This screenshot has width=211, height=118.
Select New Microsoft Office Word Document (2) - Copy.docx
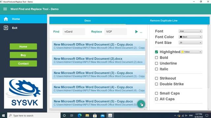tap(99, 46)
